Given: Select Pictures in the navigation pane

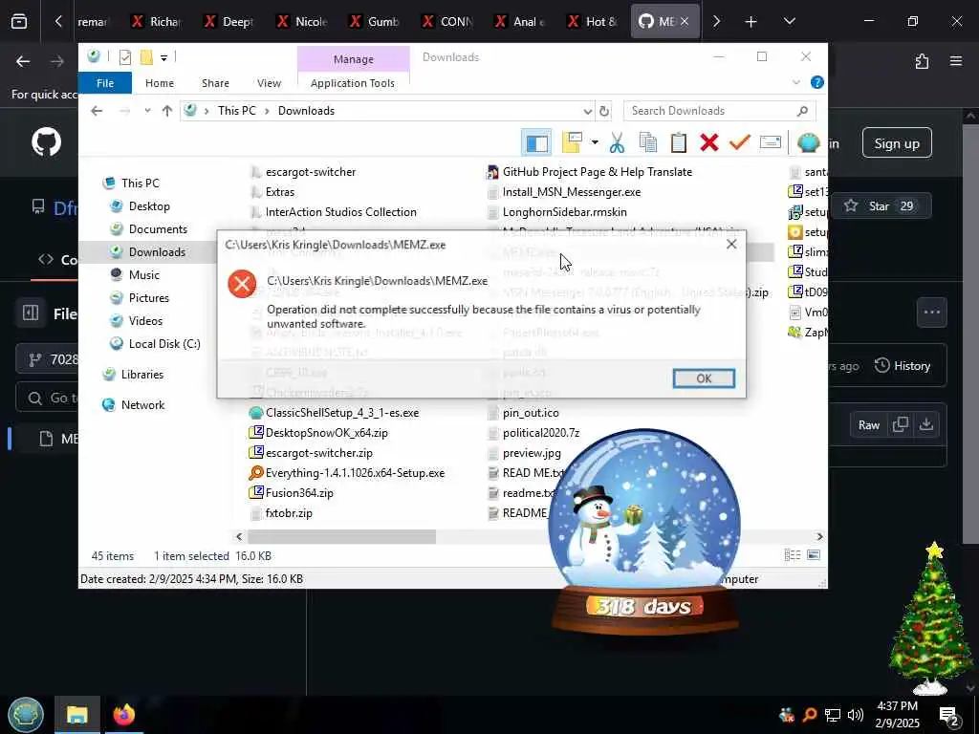Looking at the screenshot, I should tap(148, 298).
